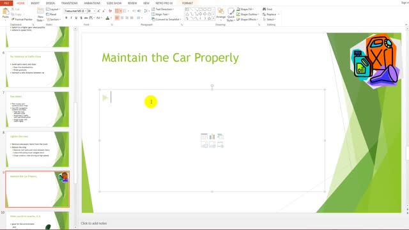Click the insert chart placeholder icon
This screenshot has width=409, height=230.
(212, 136)
